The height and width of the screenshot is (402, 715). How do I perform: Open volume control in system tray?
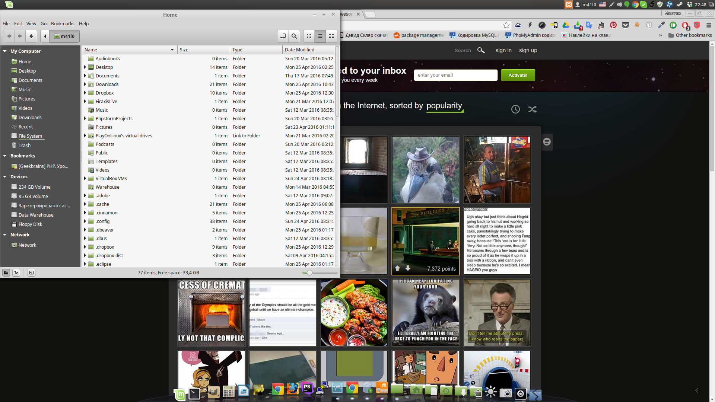(x=619, y=4)
